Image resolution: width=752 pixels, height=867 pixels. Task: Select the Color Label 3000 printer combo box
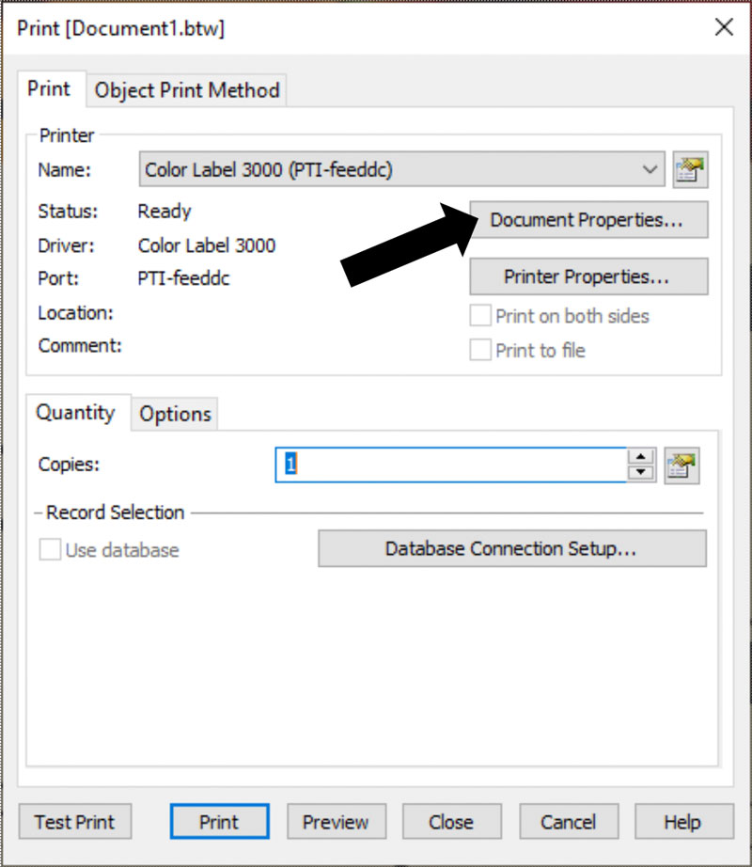[x=401, y=169]
